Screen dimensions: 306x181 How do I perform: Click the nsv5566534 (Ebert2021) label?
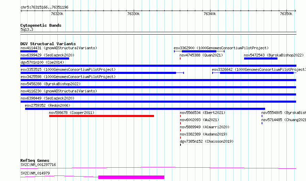tap(203, 113)
